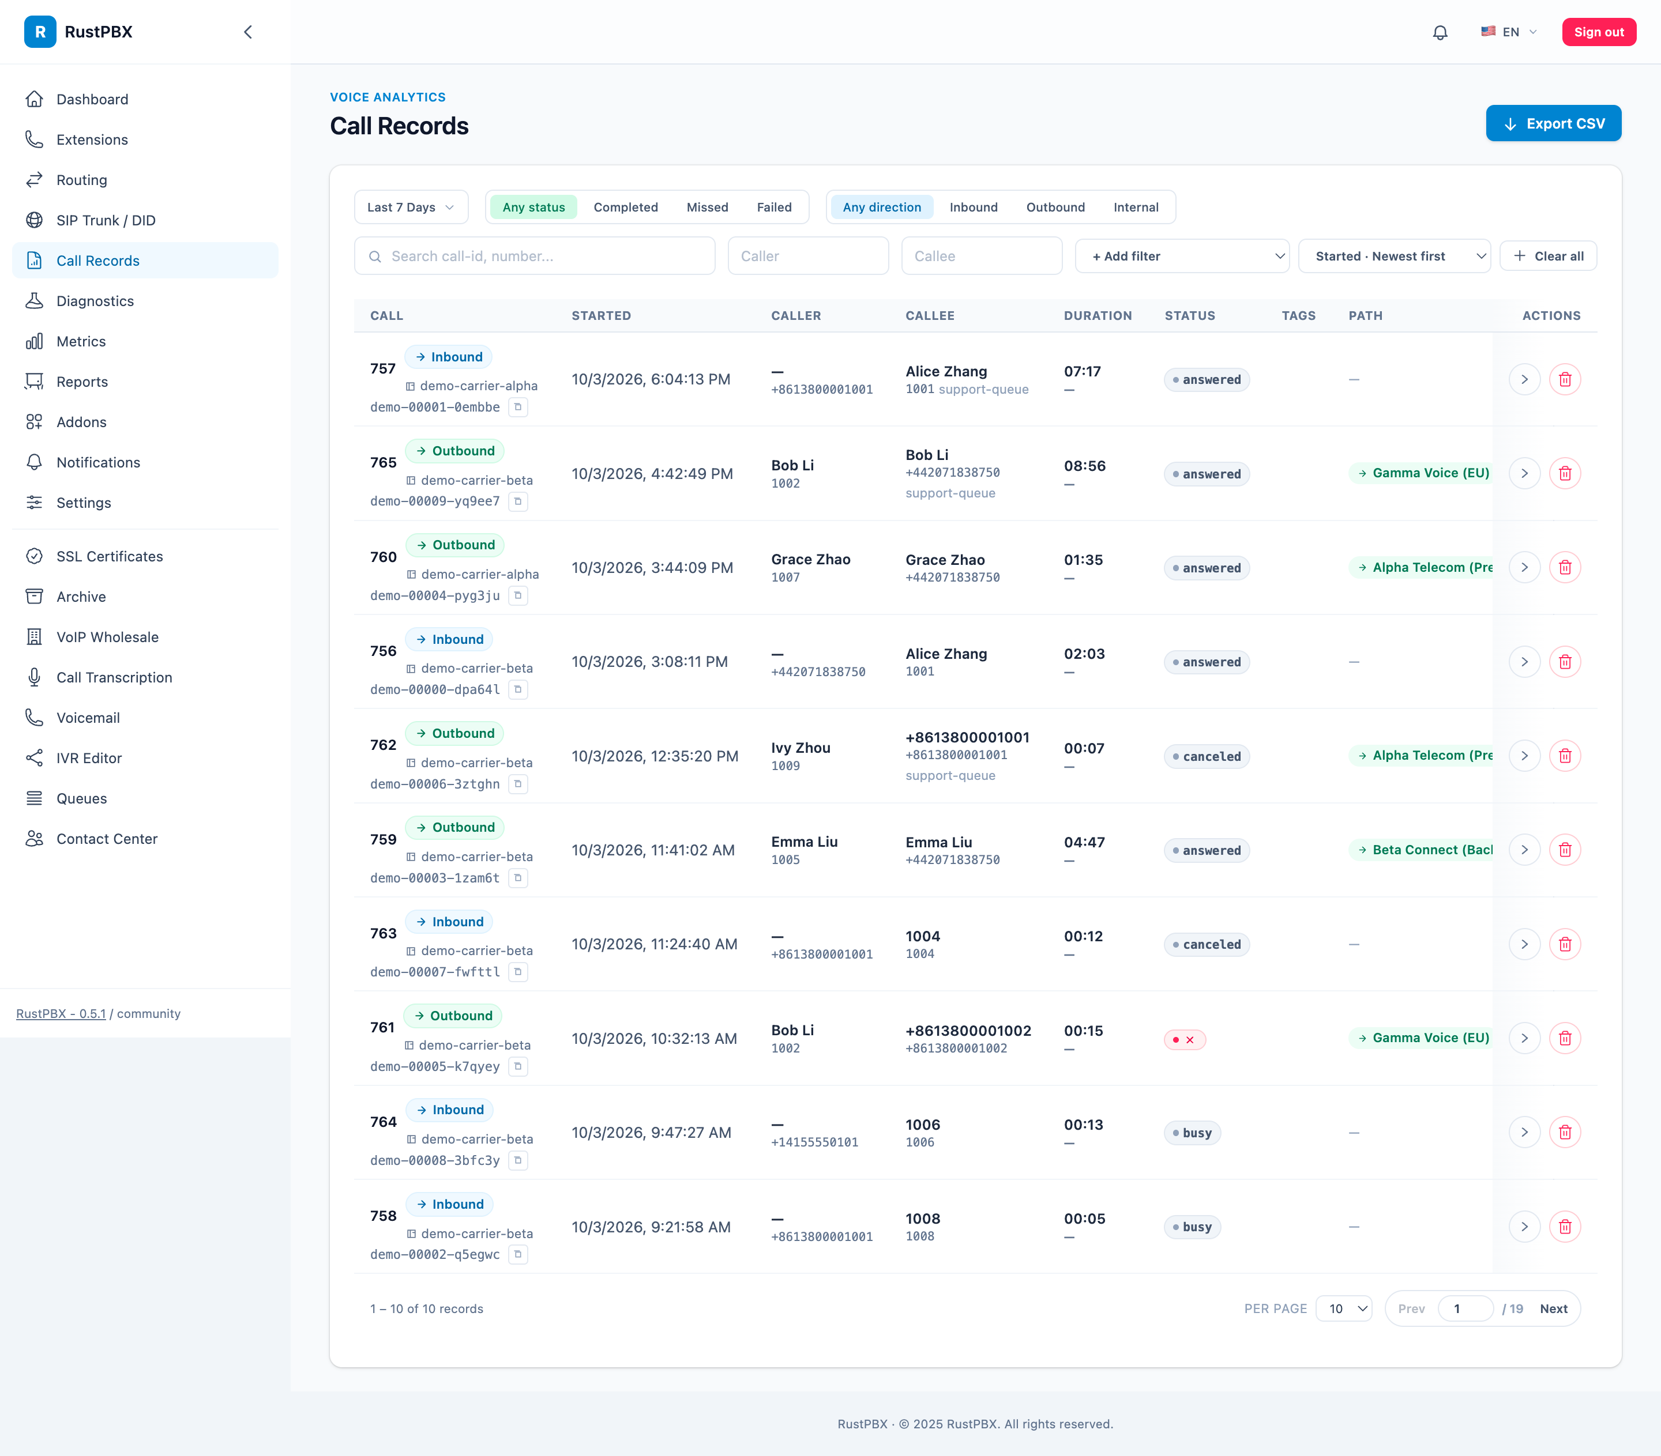Delete call record 759 with the trash icon
This screenshot has height=1456, width=1661.
click(x=1565, y=850)
